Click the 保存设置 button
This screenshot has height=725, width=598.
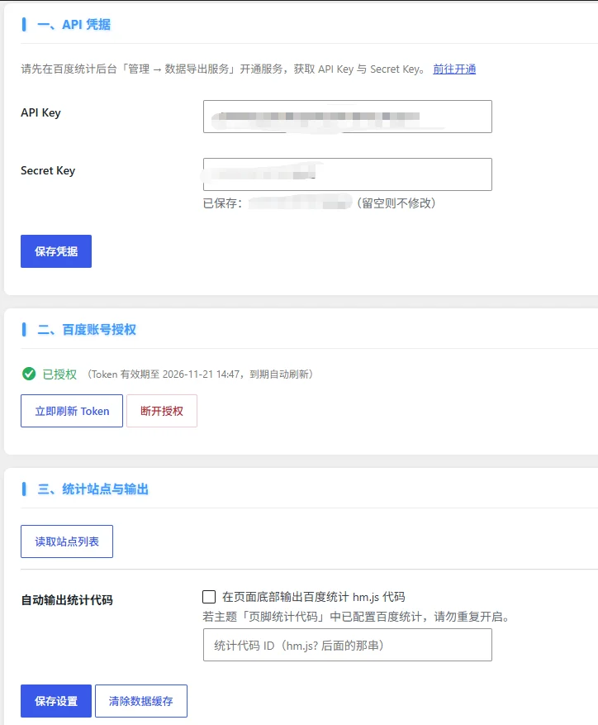[56, 701]
